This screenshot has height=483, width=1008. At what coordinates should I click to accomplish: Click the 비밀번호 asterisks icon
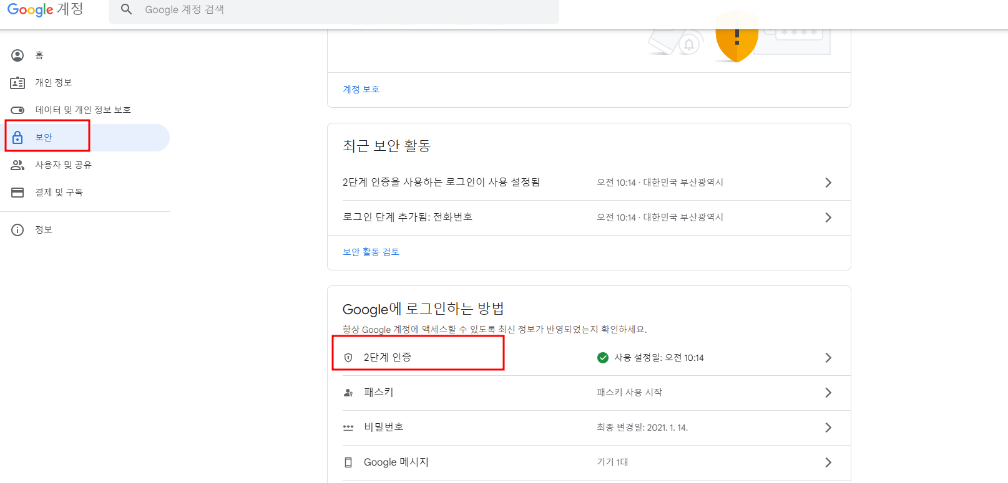tap(348, 428)
